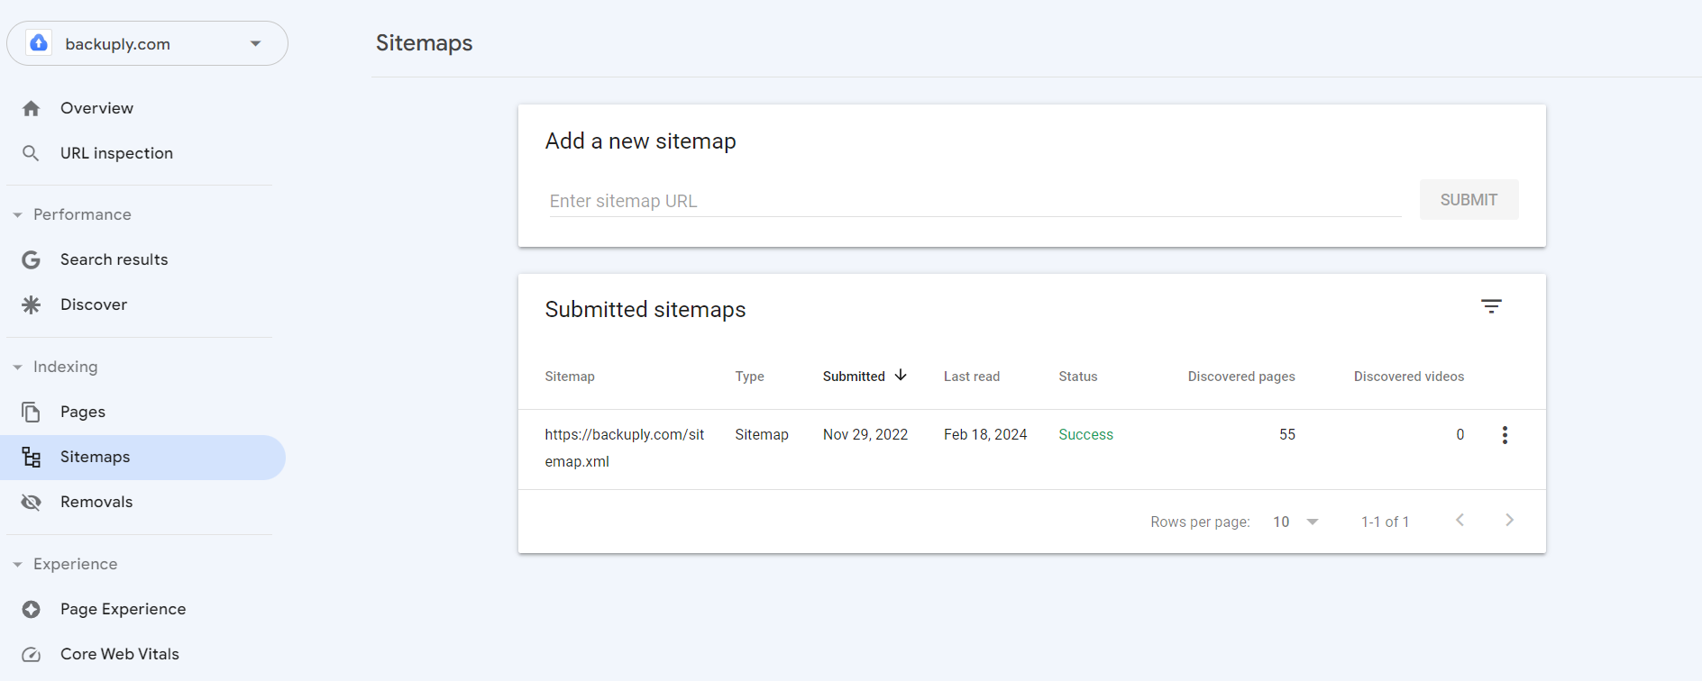Viewport: 1702px width, 681px height.
Task: Sort by the Status column header
Action: pyautogui.click(x=1078, y=377)
